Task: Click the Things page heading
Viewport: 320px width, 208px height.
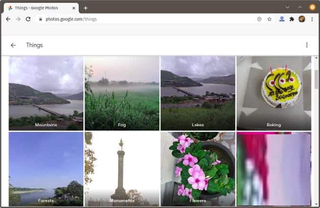Action: click(x=35, y=45)
